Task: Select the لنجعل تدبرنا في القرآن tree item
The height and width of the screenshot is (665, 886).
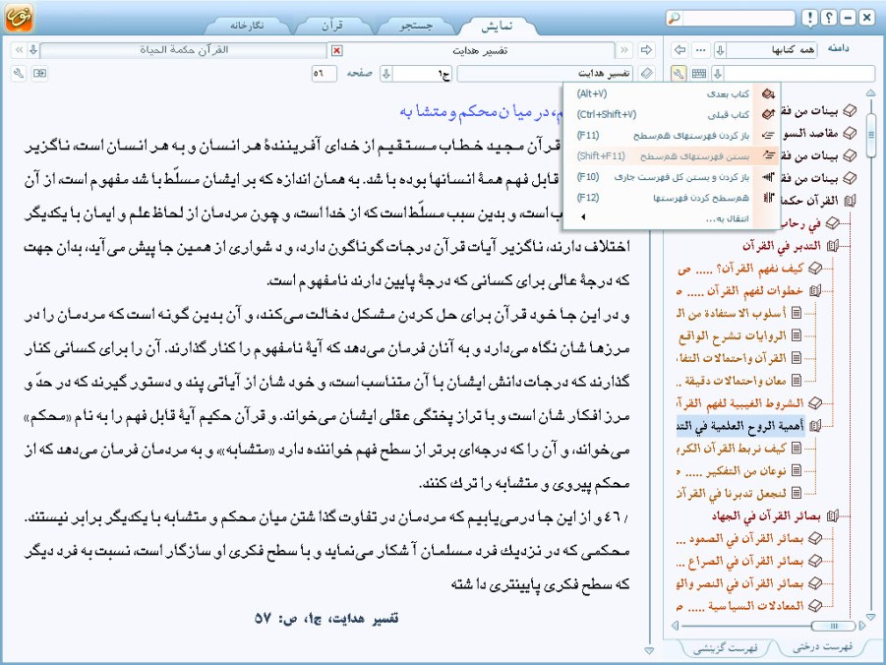Action: pos(732,493)
